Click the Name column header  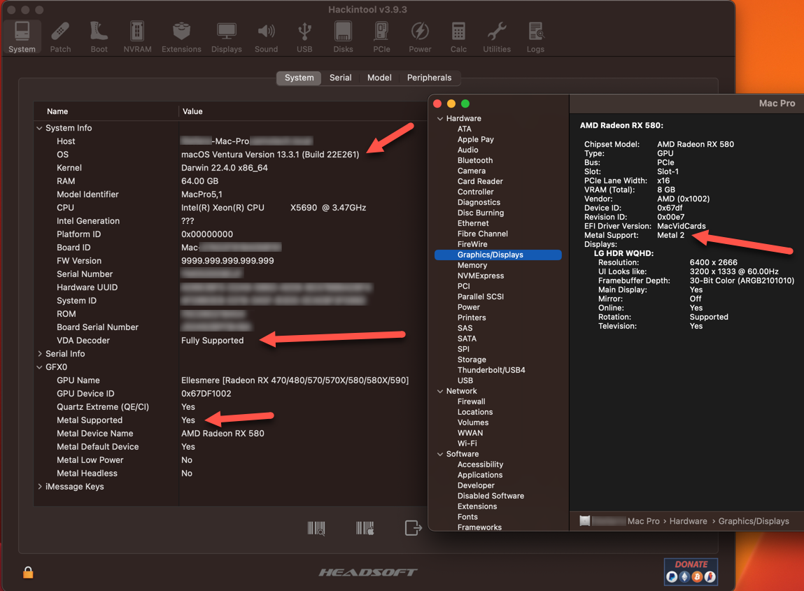coord(106,111)
